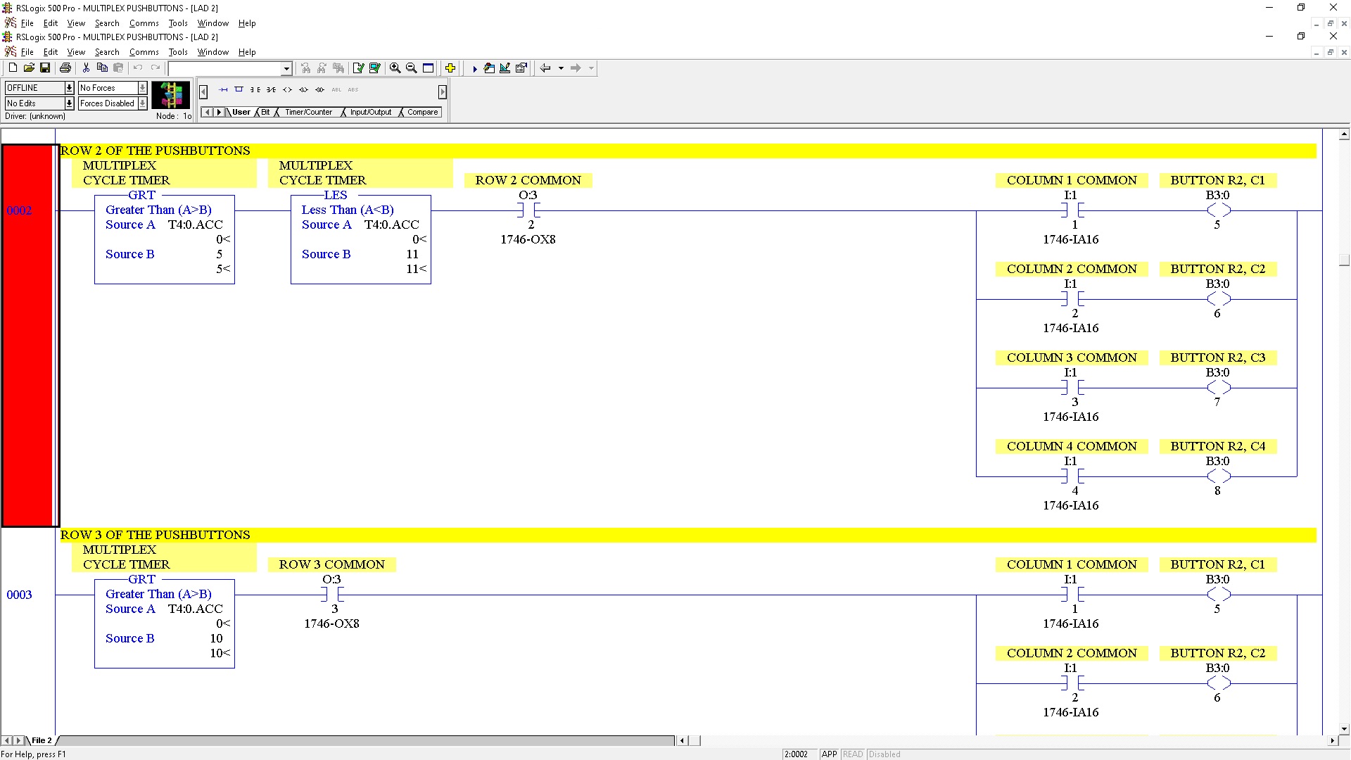
Task: Open the No Forces dropdown
Action: tap(142, 88)
